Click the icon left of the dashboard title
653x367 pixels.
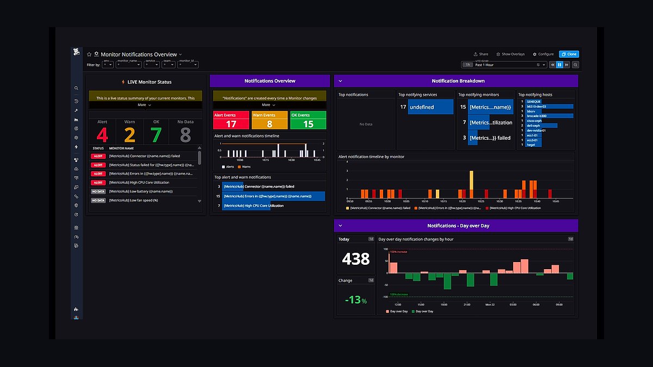96,54
